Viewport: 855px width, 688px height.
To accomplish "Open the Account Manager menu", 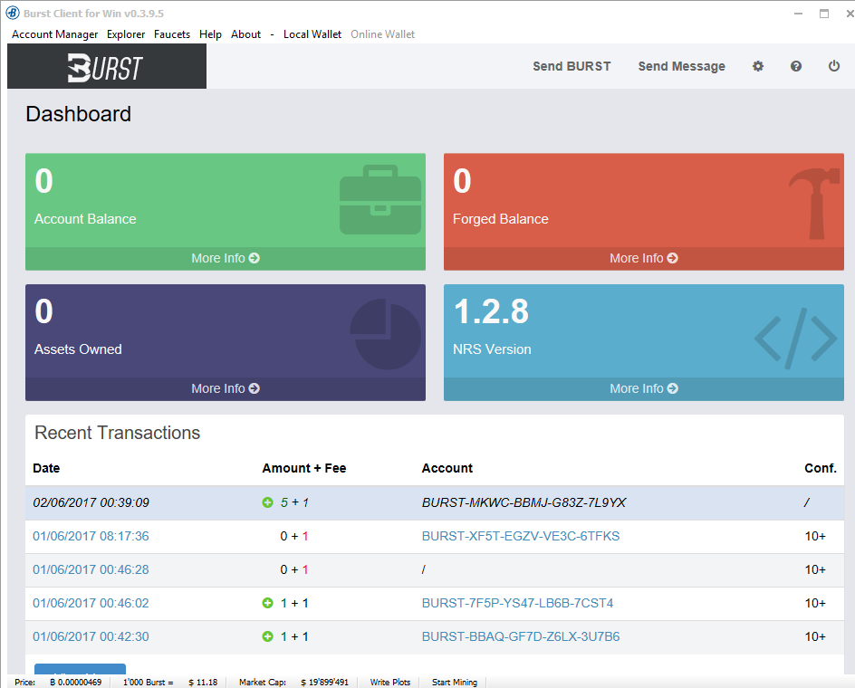I will click(55, 34).
